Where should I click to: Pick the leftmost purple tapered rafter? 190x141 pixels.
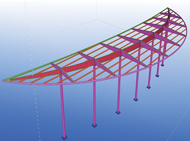click(62, 72)
